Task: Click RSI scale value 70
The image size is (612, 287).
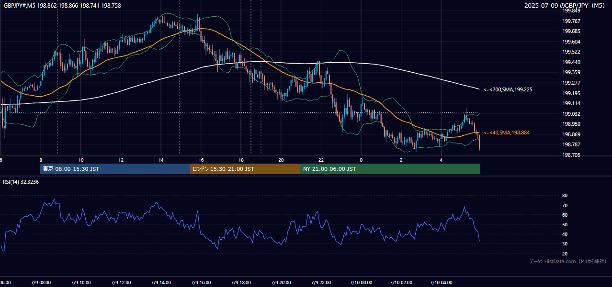Action: coord(565,205)
